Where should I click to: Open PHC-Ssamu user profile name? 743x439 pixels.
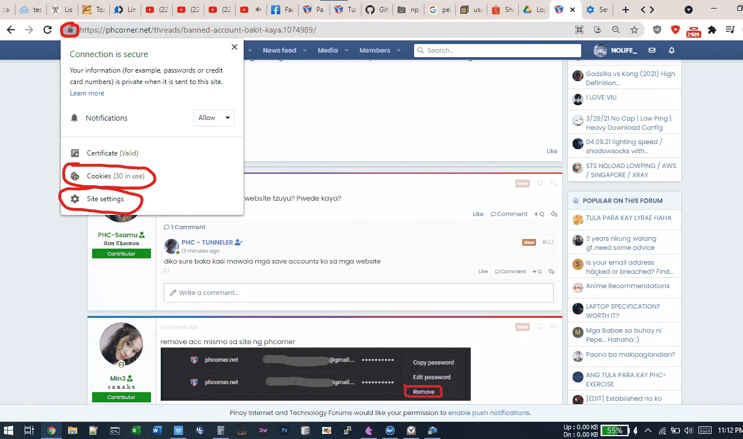117,235
